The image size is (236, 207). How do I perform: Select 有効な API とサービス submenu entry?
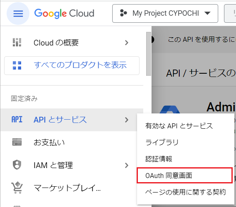(185, 126)
